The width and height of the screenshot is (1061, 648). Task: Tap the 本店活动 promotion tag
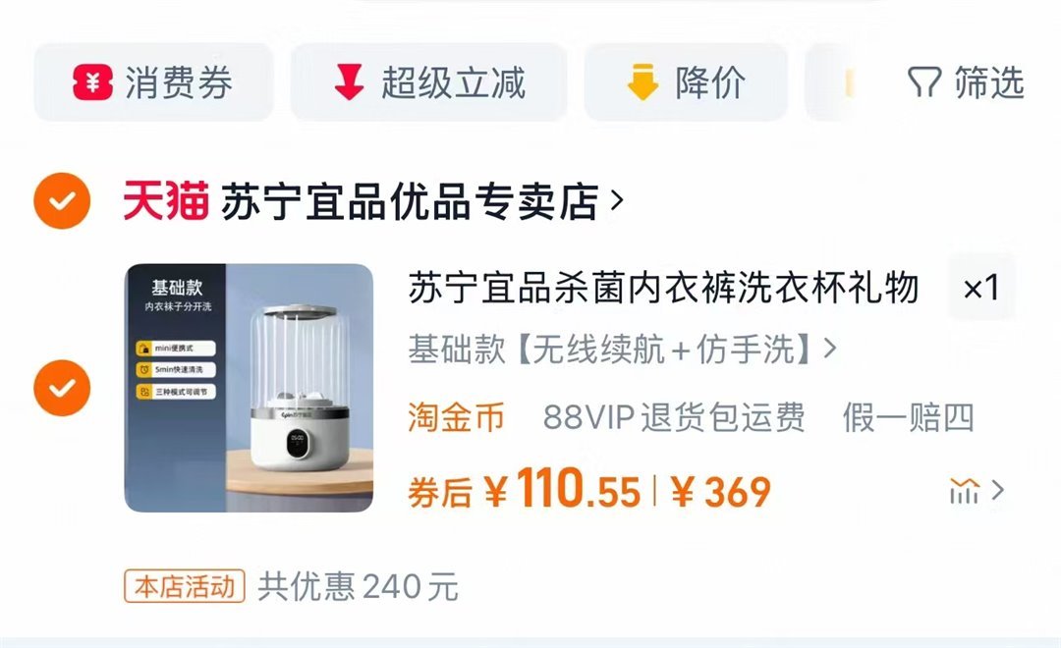pos(184,586)
